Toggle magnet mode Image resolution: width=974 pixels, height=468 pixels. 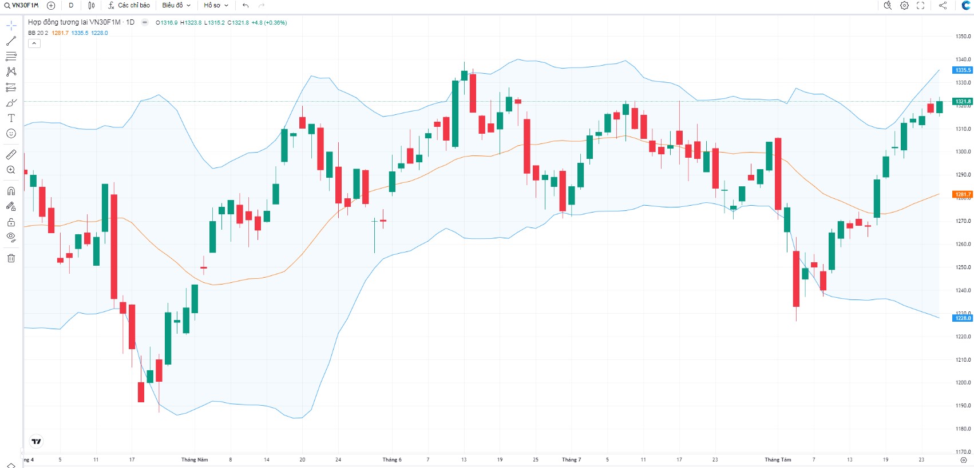coord(11,191)
